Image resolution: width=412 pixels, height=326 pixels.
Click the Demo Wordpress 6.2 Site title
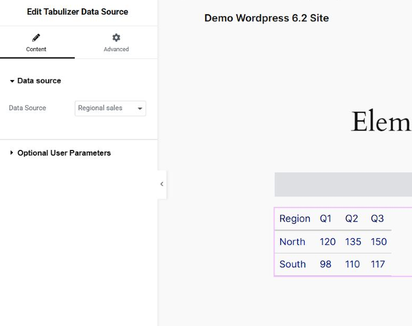coord(267,18)
